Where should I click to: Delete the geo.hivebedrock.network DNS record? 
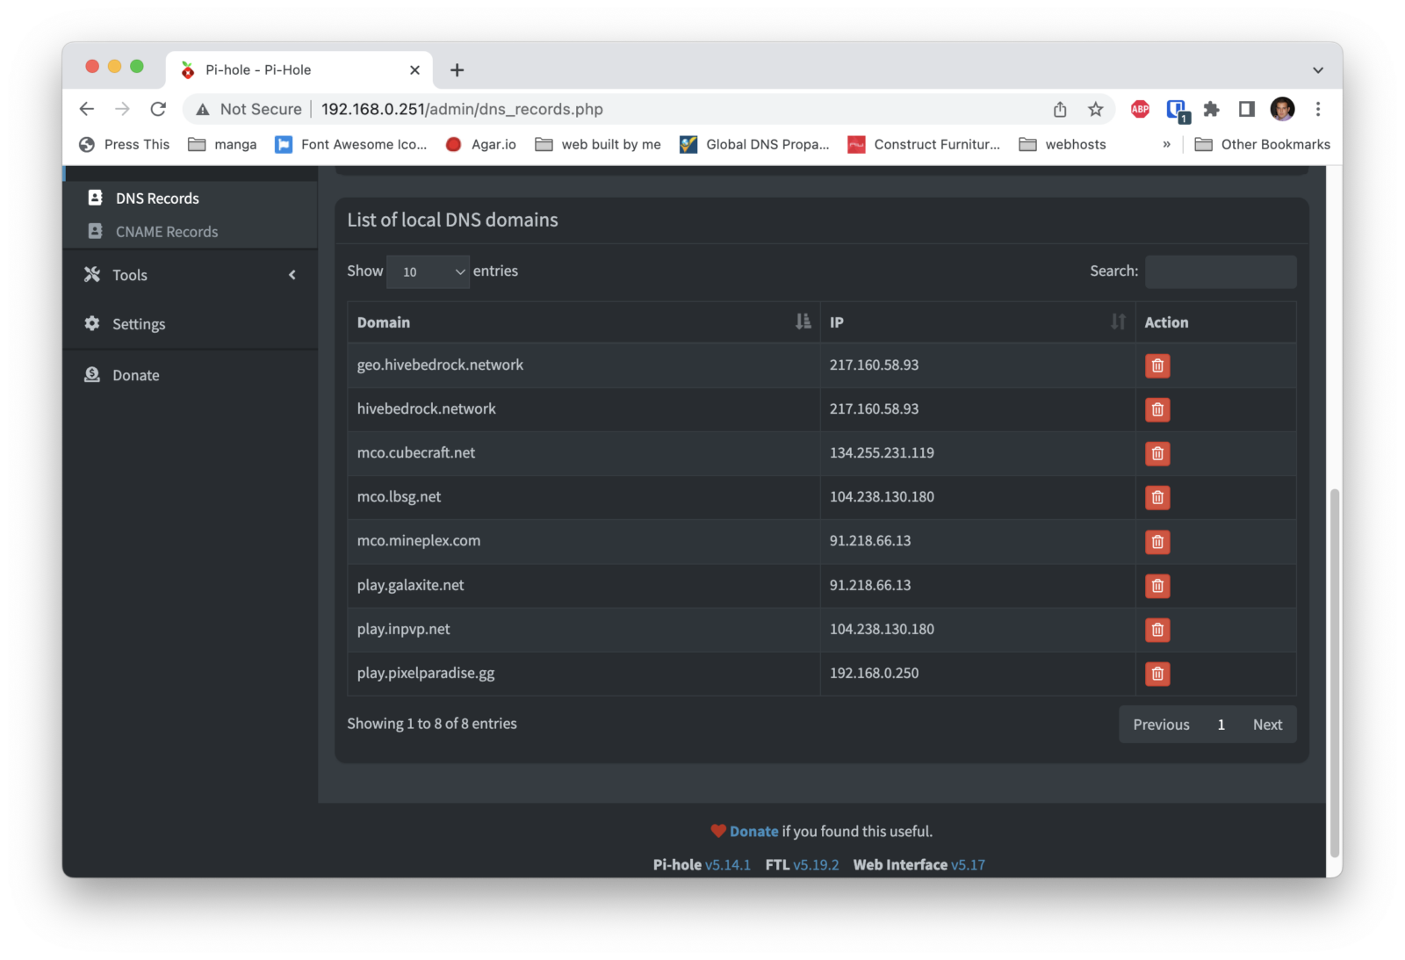pos(1156,365)
